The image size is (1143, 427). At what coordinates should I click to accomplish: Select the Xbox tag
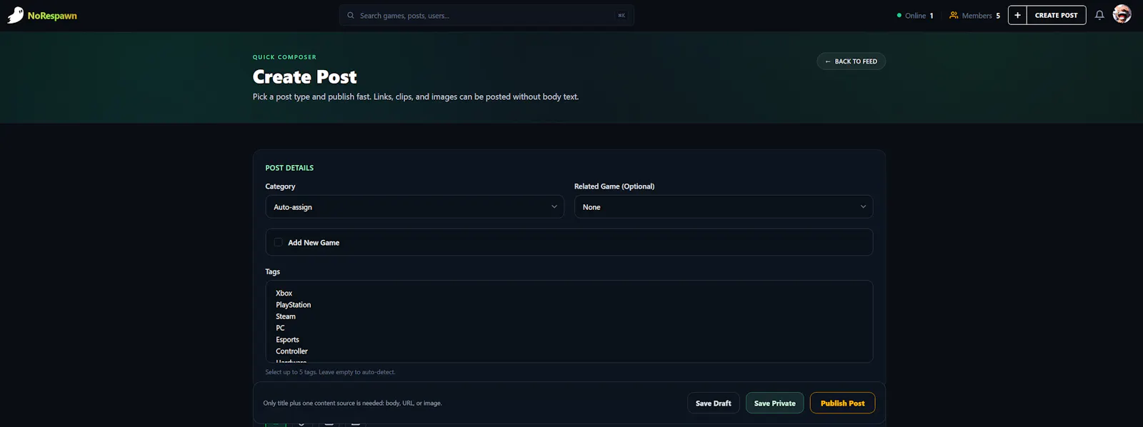(x=284, y=293)
